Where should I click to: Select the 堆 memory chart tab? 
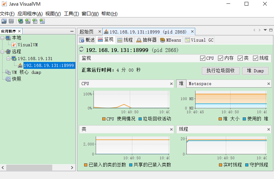pyautogui.click(x=181, y=83)
